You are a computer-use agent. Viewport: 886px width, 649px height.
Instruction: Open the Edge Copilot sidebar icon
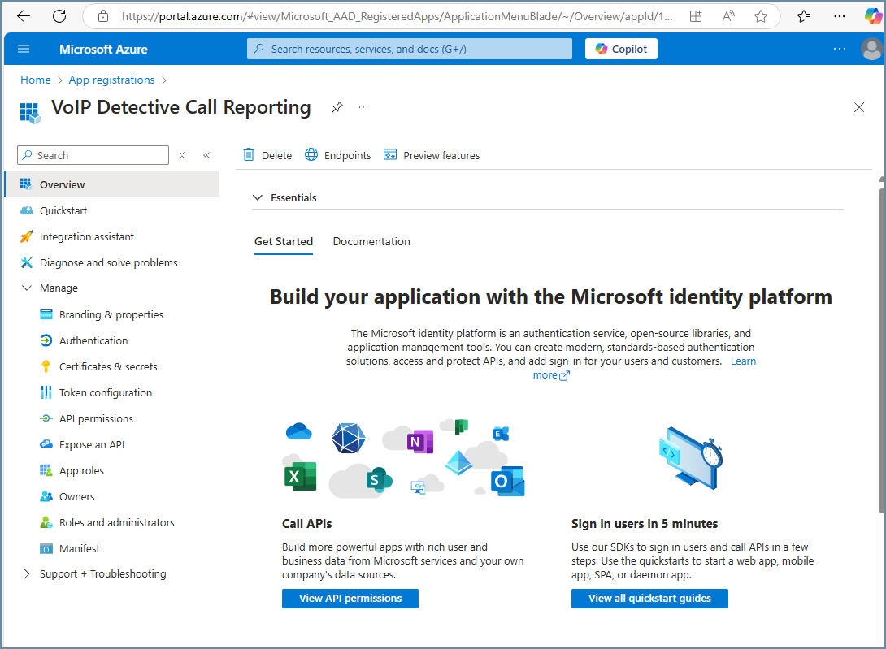click(874, 16)
